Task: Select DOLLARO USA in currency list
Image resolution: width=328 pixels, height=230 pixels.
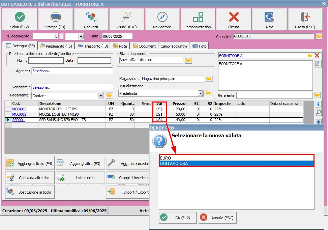Action: (236, 164)
